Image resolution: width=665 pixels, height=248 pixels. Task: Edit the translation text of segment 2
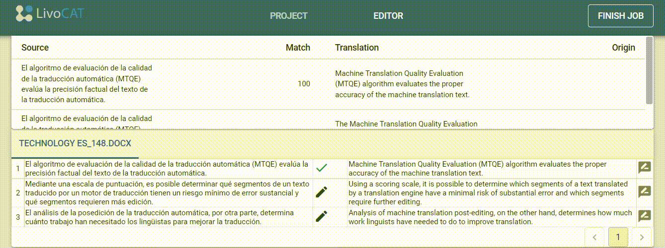coord(486,193)
